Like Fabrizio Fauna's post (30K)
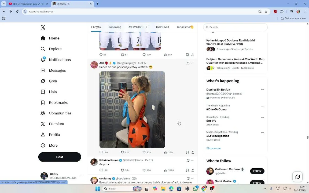 pyautogui.click(x=147, y=170)
